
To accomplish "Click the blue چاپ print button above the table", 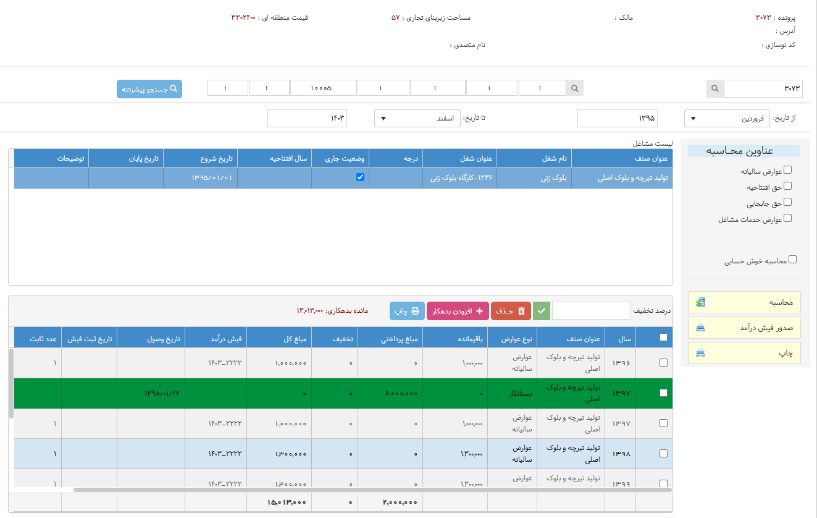I will 407,311.
